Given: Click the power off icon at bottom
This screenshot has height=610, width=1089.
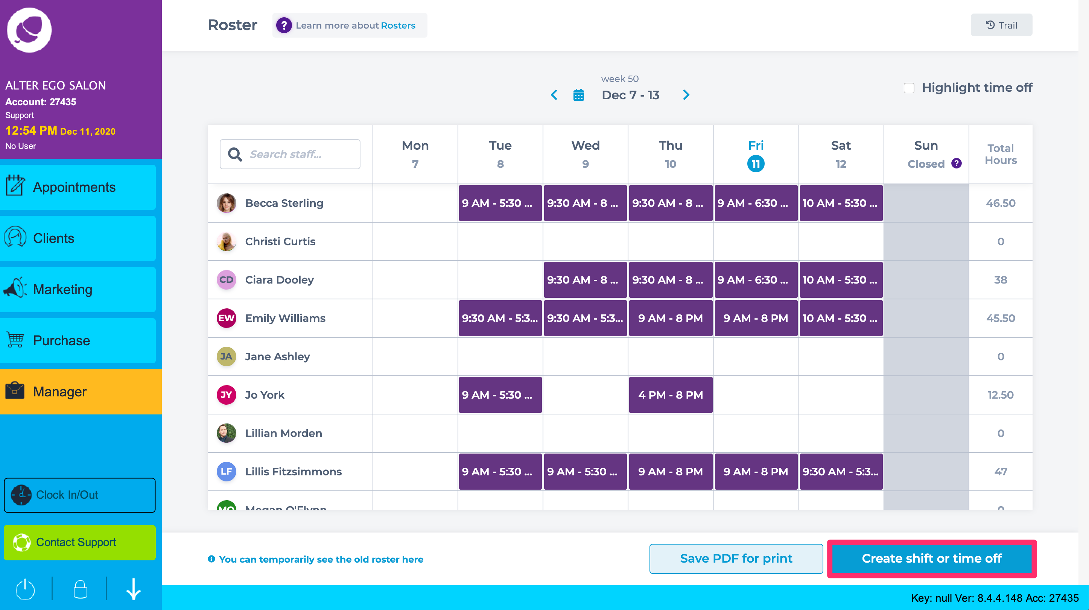Looking at the screenshot, I should [25, 589].
